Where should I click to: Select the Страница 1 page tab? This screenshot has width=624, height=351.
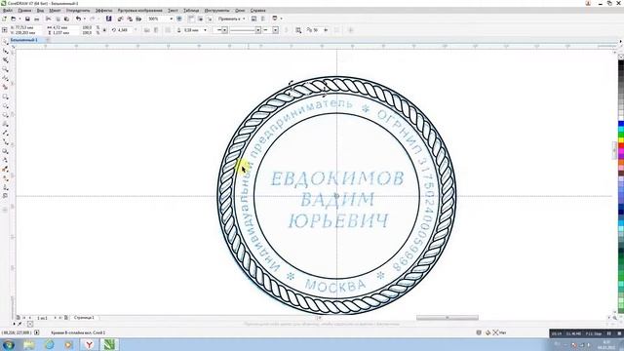[84, 318]
